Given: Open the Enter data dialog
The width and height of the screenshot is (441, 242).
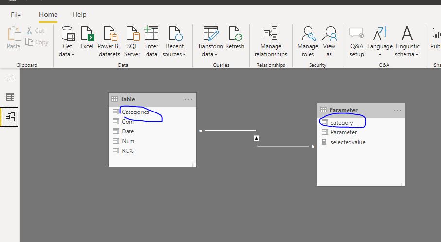Looking at the screenshot, I should [151, 41].
